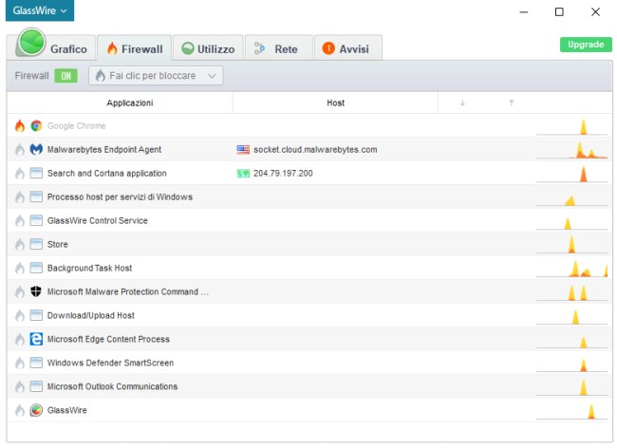The width and height of the screenshot is (617, 448).
Task: Toggle the Firewall ON switch
Action: (x=65, y=76)
